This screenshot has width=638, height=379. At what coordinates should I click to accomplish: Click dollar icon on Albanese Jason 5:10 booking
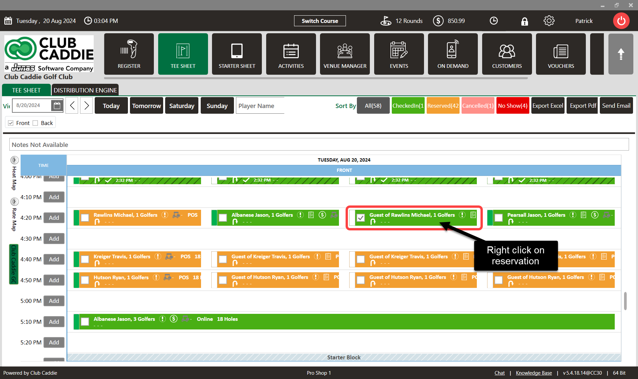[x=173, y=319]
